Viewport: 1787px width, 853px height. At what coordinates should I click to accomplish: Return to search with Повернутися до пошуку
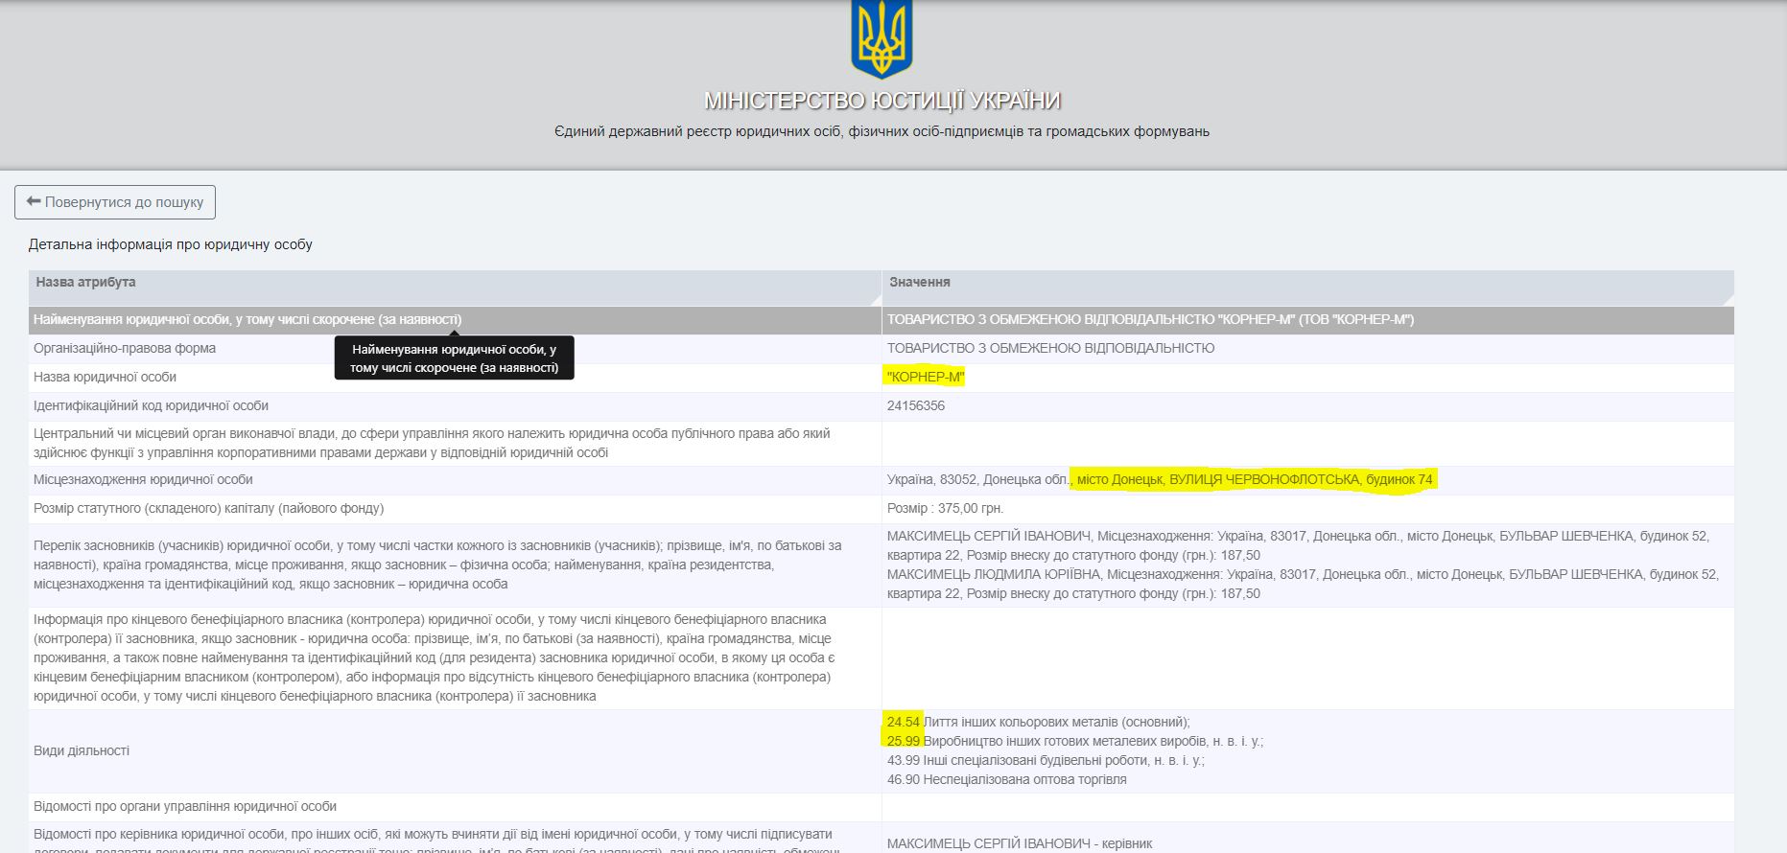coord(115,202)
